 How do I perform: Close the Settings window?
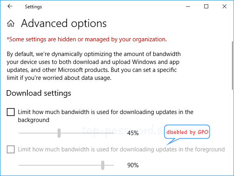[224, 6]
